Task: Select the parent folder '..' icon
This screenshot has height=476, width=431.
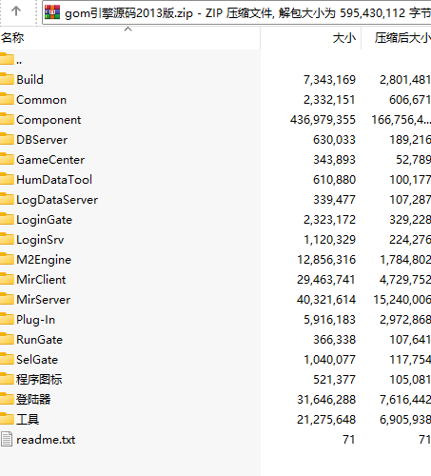Action: click(x=7, y=59)
